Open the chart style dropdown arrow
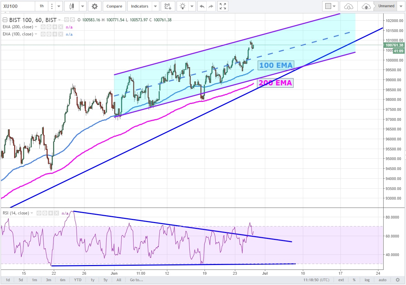This screenshot has width=406, height=285. pyautogui.click(x=82, y=6)
